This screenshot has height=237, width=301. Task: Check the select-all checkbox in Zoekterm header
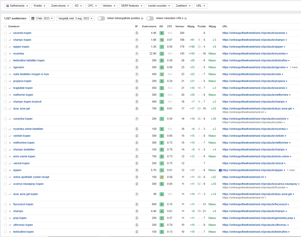point(5,26)
